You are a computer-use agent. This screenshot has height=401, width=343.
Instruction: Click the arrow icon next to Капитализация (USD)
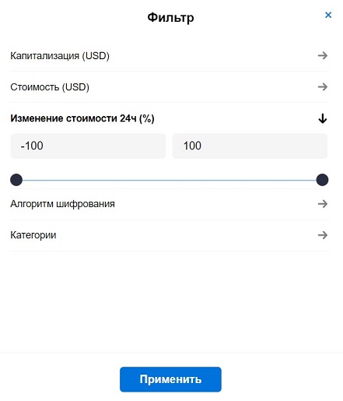tap(323, 55)
